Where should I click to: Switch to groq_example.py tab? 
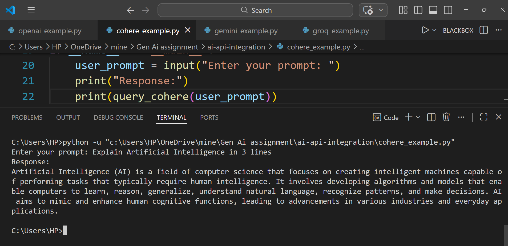pyautogui.click(x=340, y=31)
